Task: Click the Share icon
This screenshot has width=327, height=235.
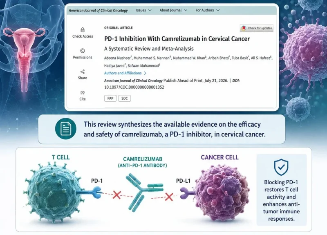Action: [x=83, y=72]
